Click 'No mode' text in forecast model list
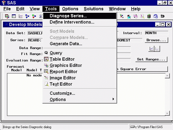173x130 pixels. pos(34,75)
